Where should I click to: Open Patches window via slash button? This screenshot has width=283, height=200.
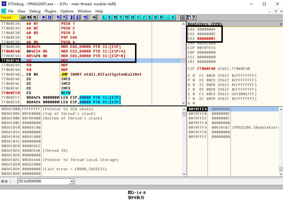click(144, 17)
